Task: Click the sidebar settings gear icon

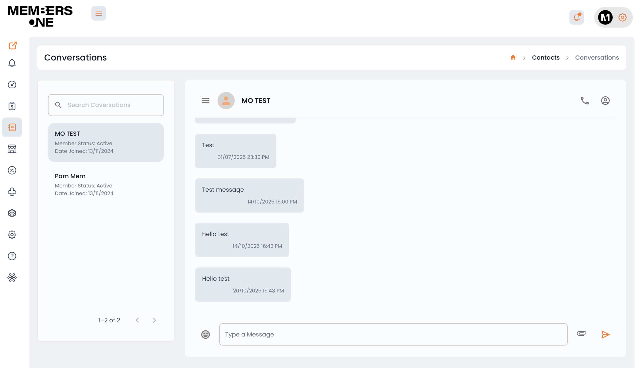Action: [x=12, y=235]
